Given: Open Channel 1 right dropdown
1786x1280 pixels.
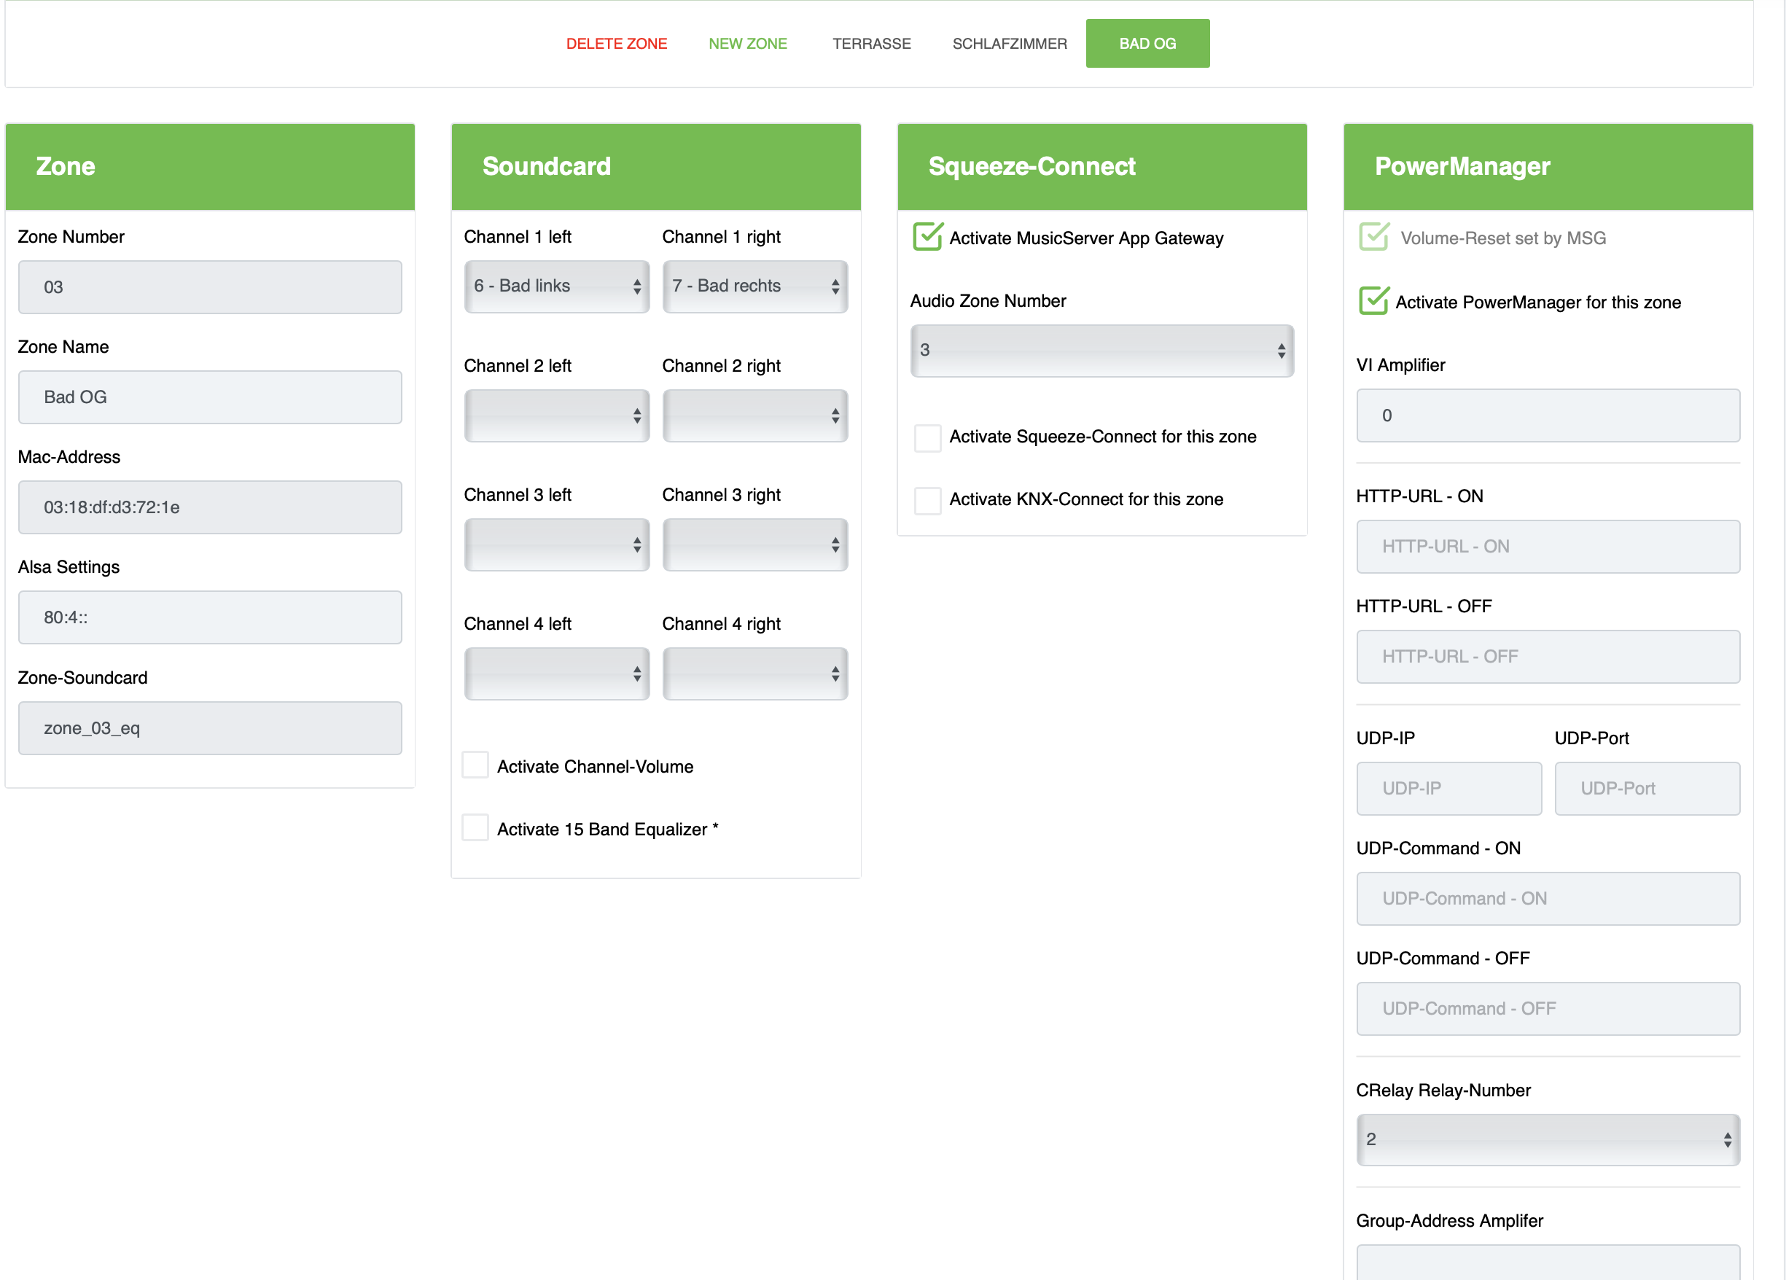Looking at the screenshot, I should [x=754, y=286].
